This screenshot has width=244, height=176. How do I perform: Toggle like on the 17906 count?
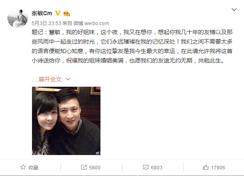coord(218,168)
